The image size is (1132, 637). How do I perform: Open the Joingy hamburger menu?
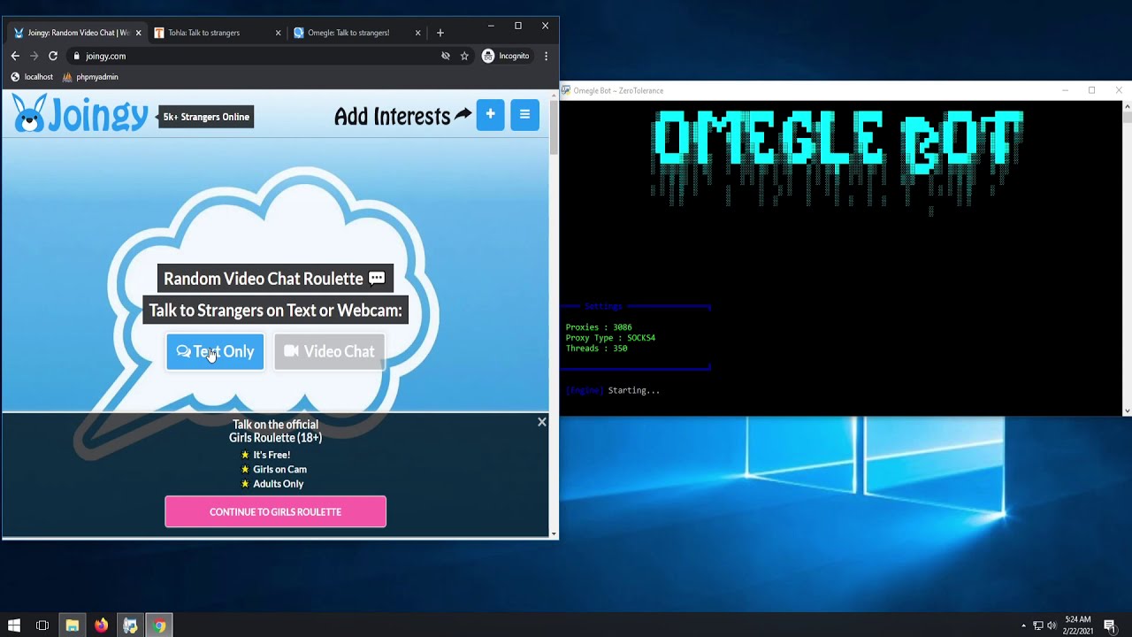click(x=524, y=115)
